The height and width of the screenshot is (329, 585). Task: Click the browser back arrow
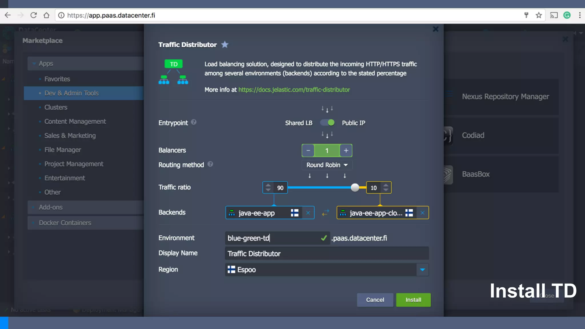8,15
